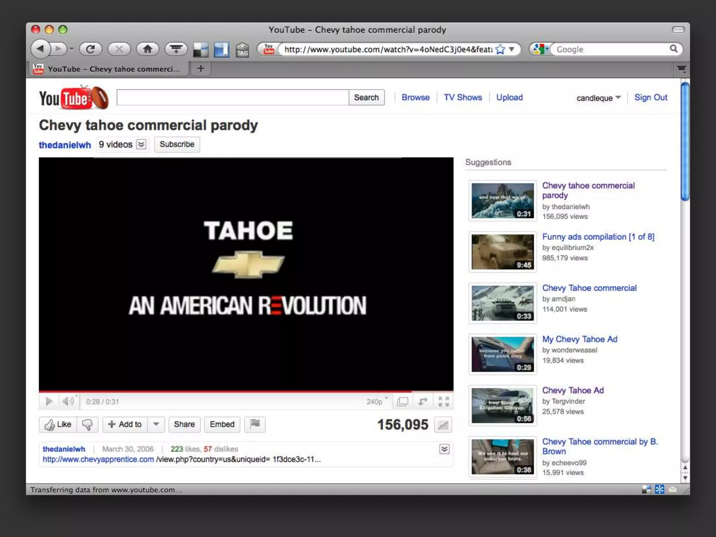Viewport: 716px width, 537px height.
Task: Like the video with thumbs up
Action: [x=58, y=424]
